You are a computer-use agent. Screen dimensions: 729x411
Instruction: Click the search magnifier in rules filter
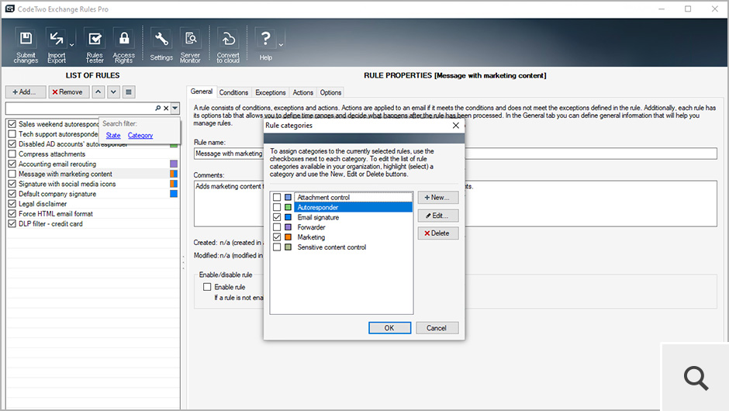(x=157, y=108)
